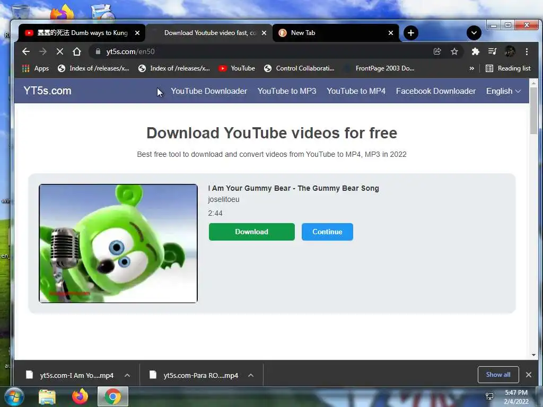543x407 pixels.
Task: Switch to Download Youtube video fast tab
Action: [x=208, y=33]
